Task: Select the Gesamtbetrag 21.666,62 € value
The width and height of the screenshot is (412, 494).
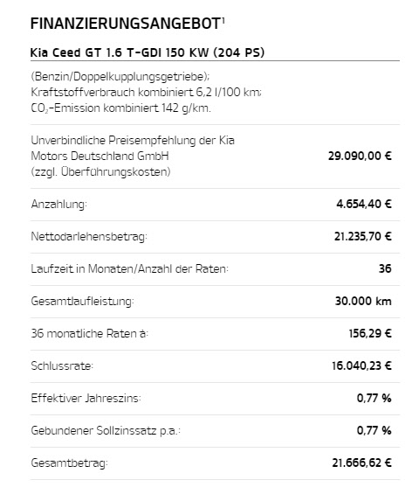Action: click(x=361, y=463)
